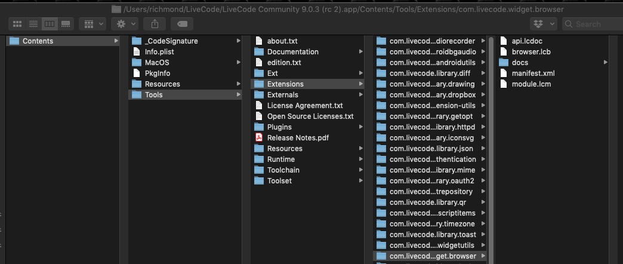Select the browser.lcb file
Viewport: 623px width, 264px height.
pyautogui.click(x=531, y=52)
